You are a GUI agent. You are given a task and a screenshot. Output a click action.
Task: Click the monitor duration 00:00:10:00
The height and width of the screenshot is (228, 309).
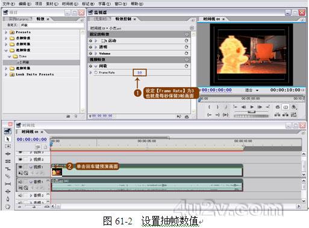click(285, 90)
